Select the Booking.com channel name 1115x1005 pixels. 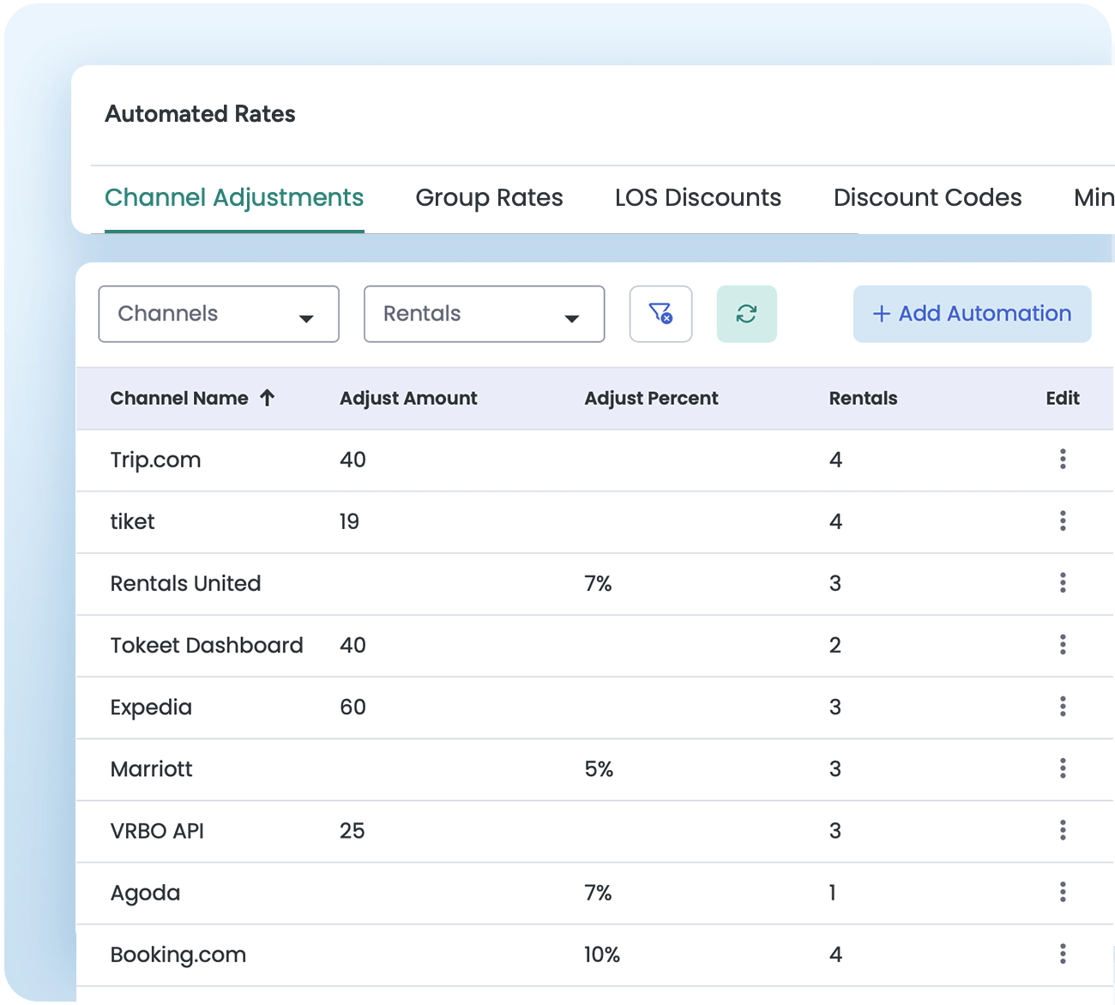click(178, 954)
